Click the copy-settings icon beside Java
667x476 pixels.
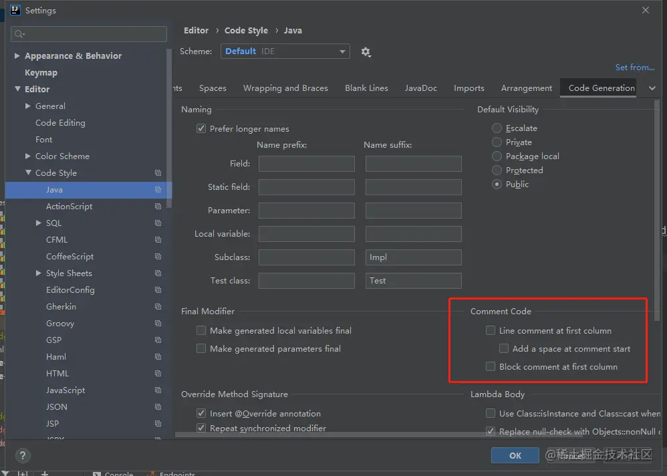click(x=158, y=190)
